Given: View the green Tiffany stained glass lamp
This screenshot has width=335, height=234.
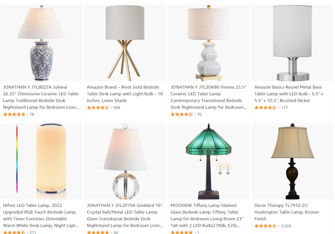Looking at the screenshot, I should (x=209, y=161).
